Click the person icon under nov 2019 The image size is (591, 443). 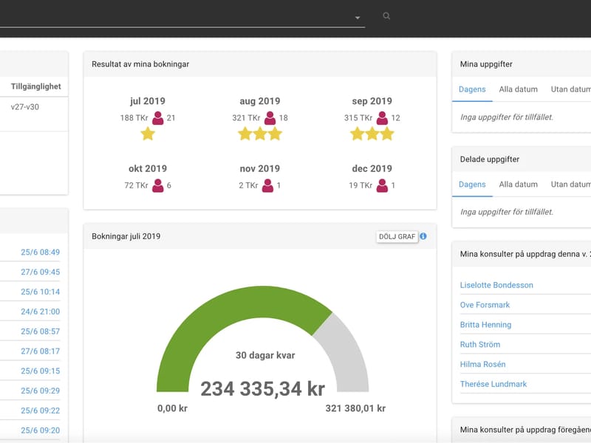pos(267,185)
